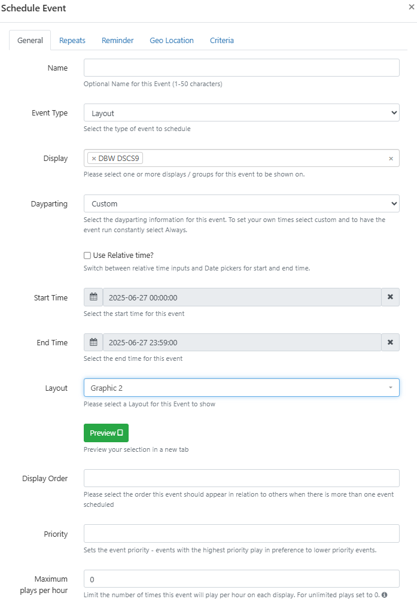Viewport: 417px width, 602px height.
Task: Click the Name input field
Action: point(242,68)
